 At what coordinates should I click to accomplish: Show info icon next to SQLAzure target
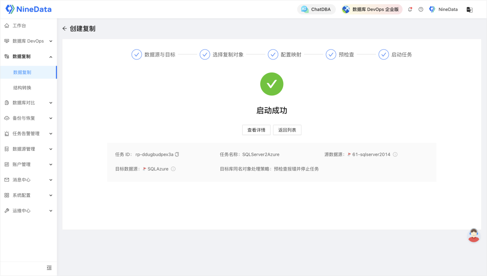coord(173,169)
